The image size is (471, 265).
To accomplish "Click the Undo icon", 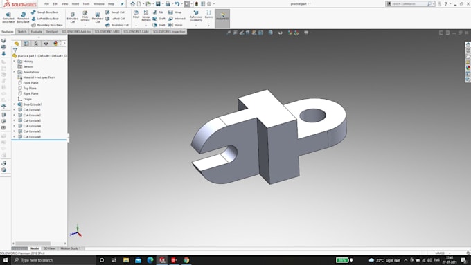I will click(177, 4).
